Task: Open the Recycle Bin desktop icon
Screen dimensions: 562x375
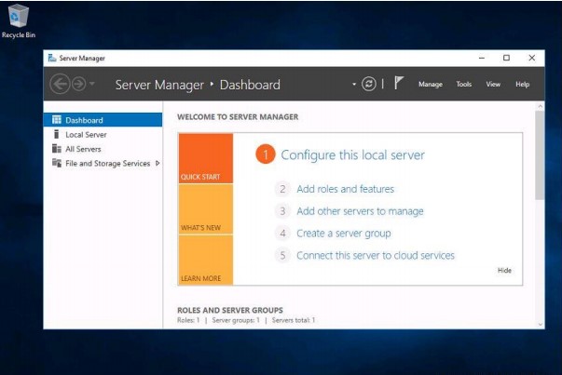Action: (x=19, y=20)
